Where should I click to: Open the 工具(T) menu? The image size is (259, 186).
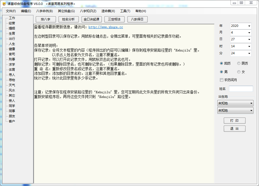click(x=125, y=11)
